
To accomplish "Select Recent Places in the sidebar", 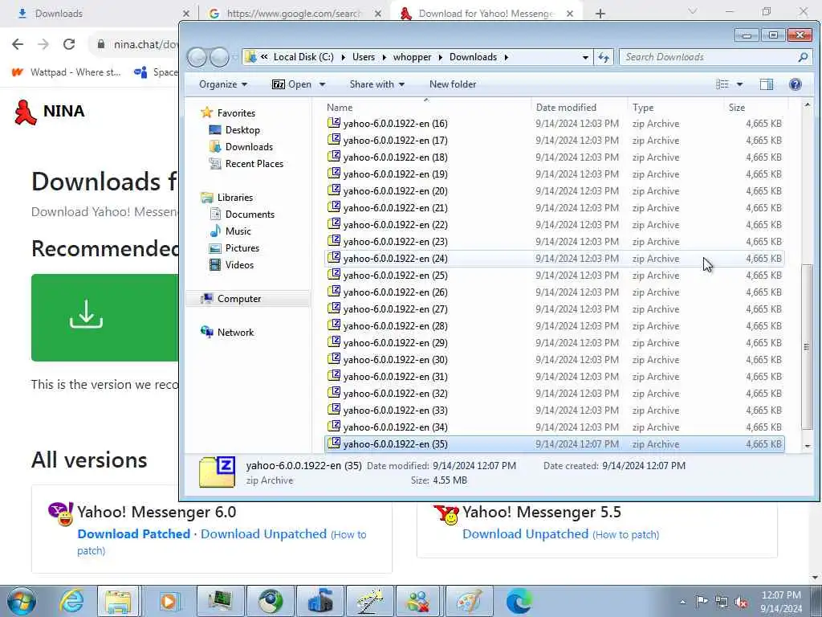I will click(x=254, y=164).
